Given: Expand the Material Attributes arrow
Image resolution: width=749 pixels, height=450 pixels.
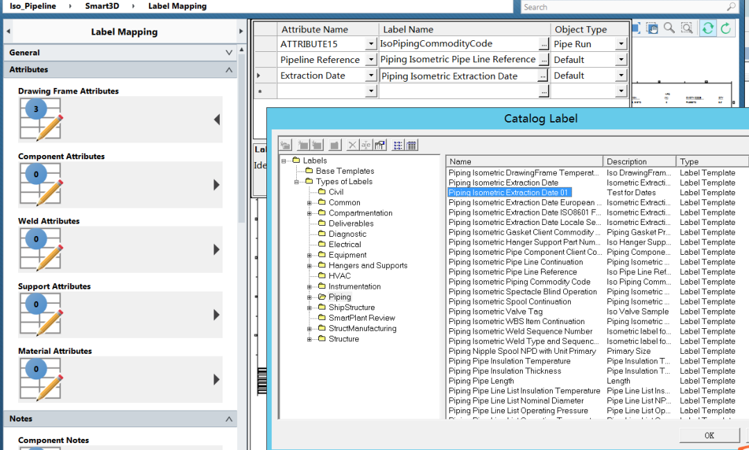Looking at the screenshot, I should click(x=216, y=379).
